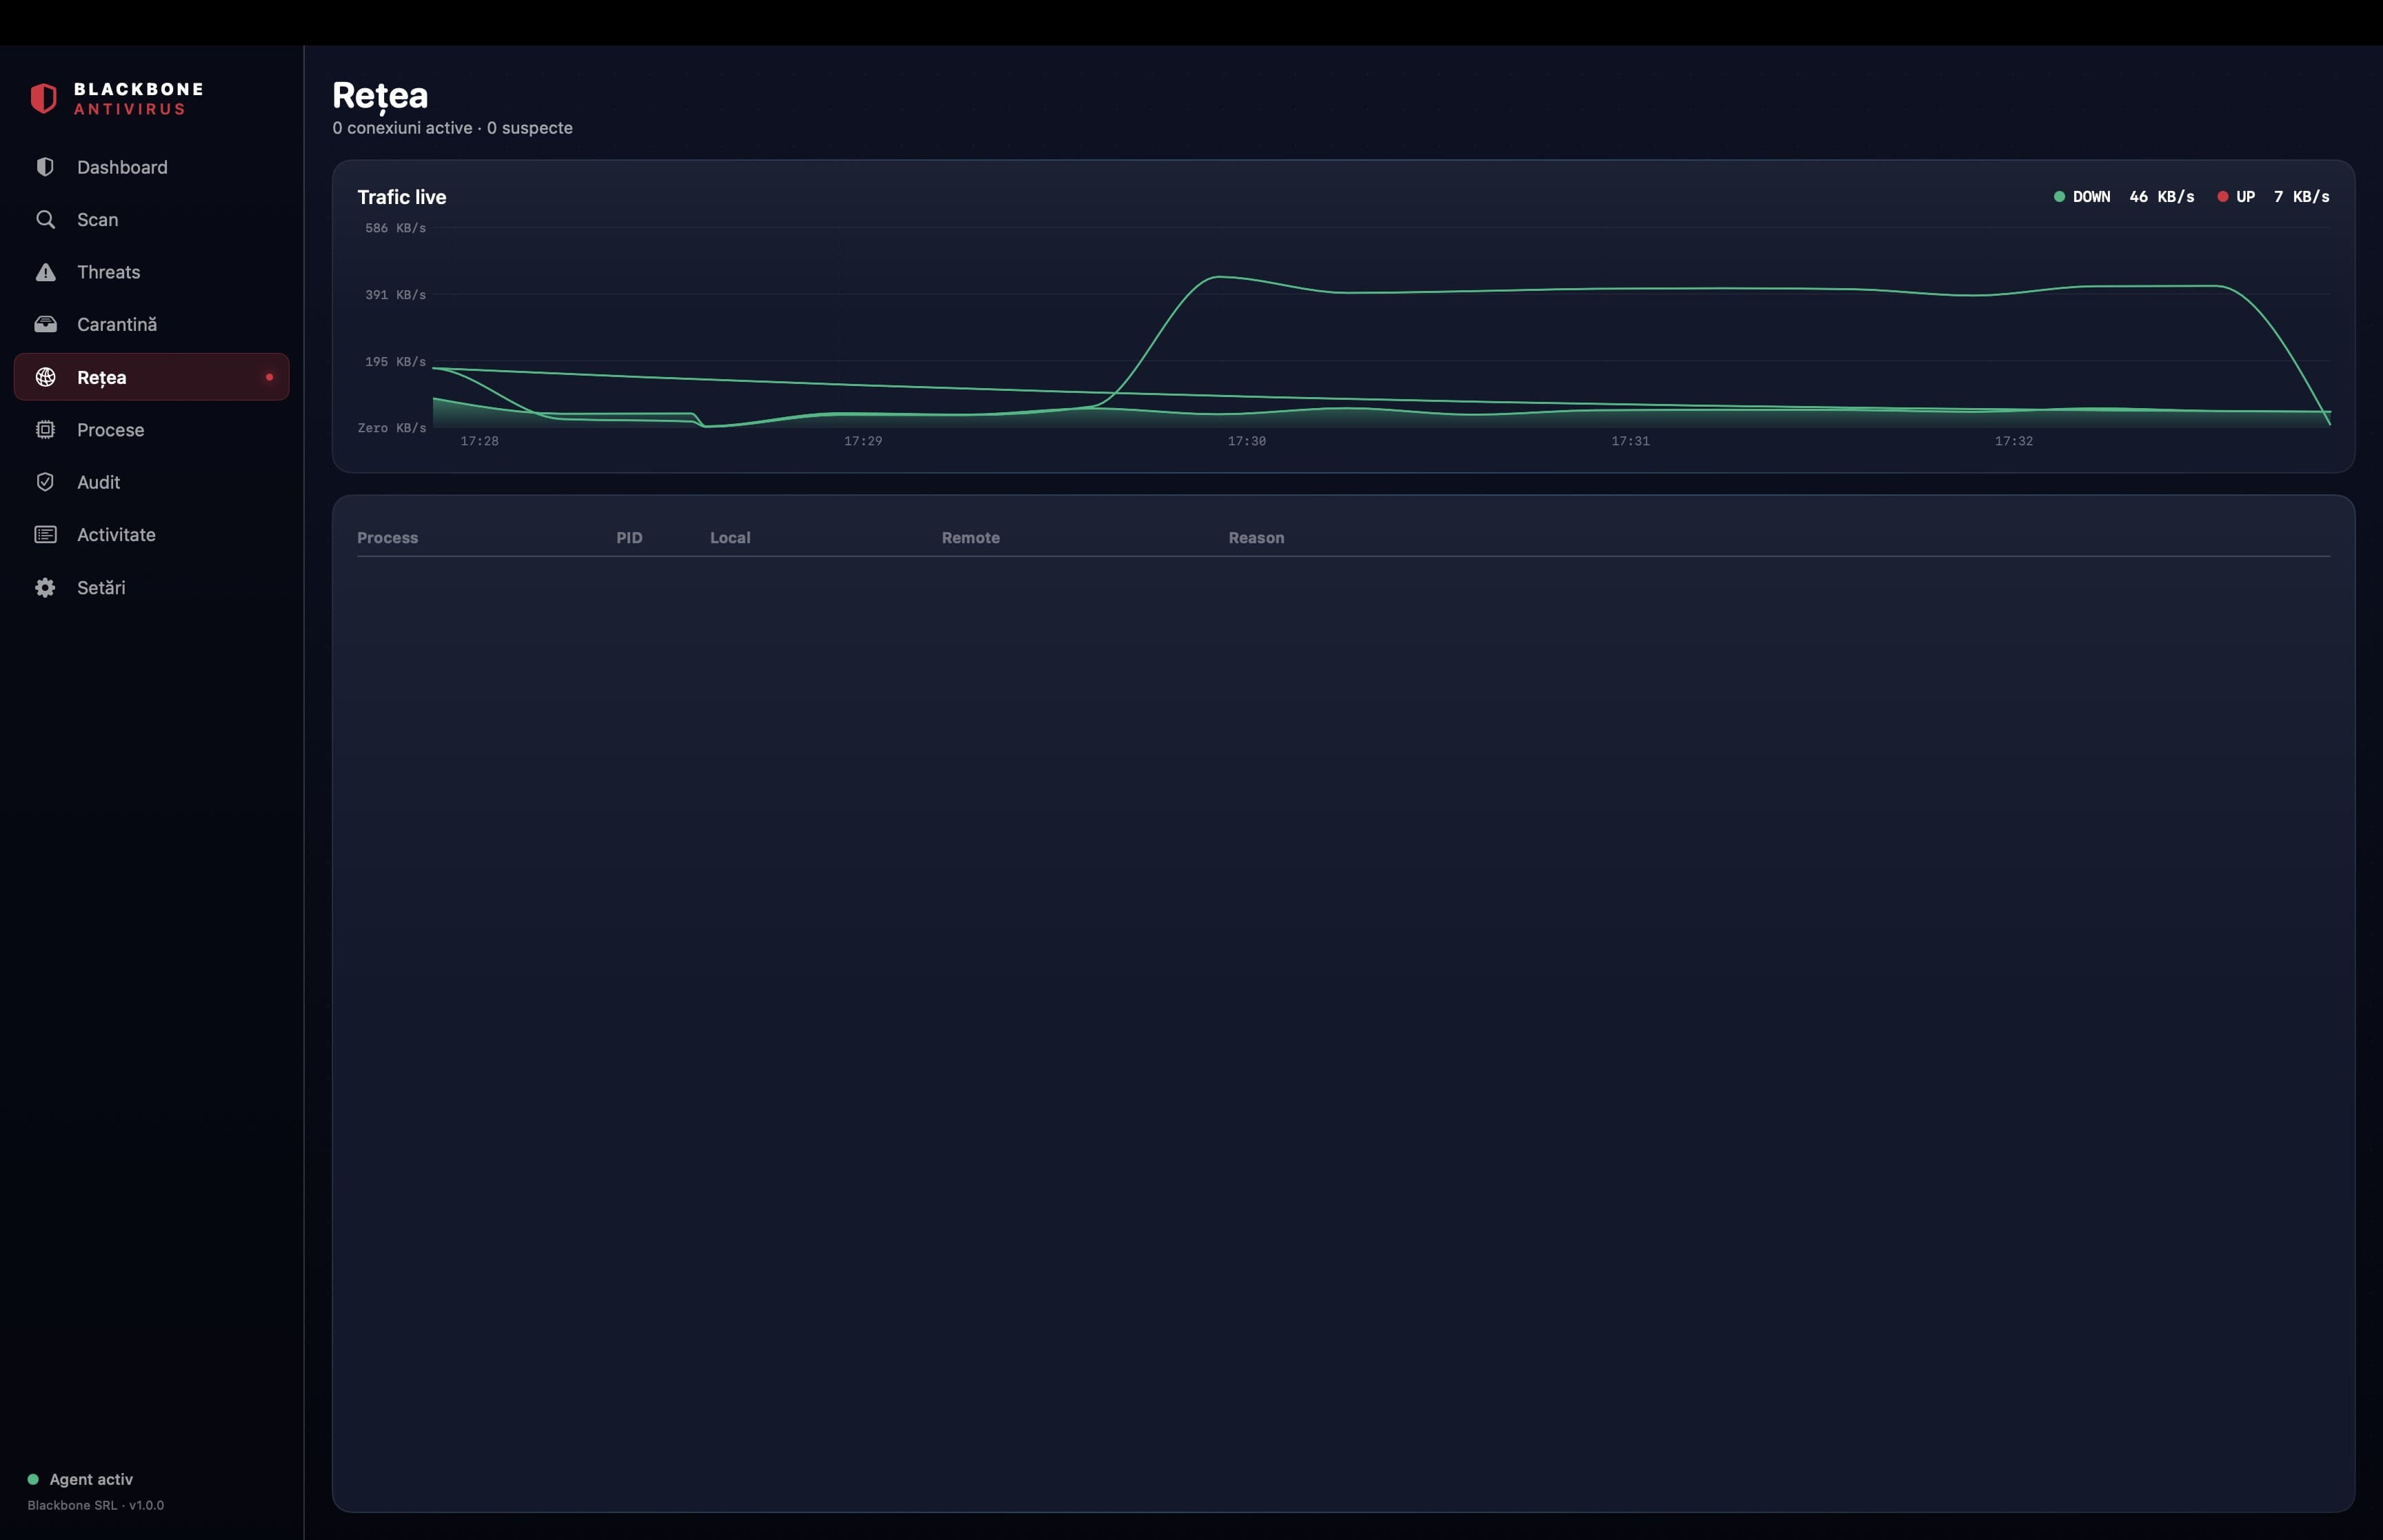Viewport: 2383px width, 1540px height.
Task: Click the '195 KB/s' axis label
Action: 395,361
